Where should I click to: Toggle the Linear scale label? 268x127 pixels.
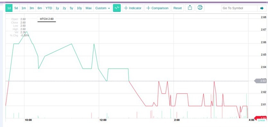pos(261,120)
